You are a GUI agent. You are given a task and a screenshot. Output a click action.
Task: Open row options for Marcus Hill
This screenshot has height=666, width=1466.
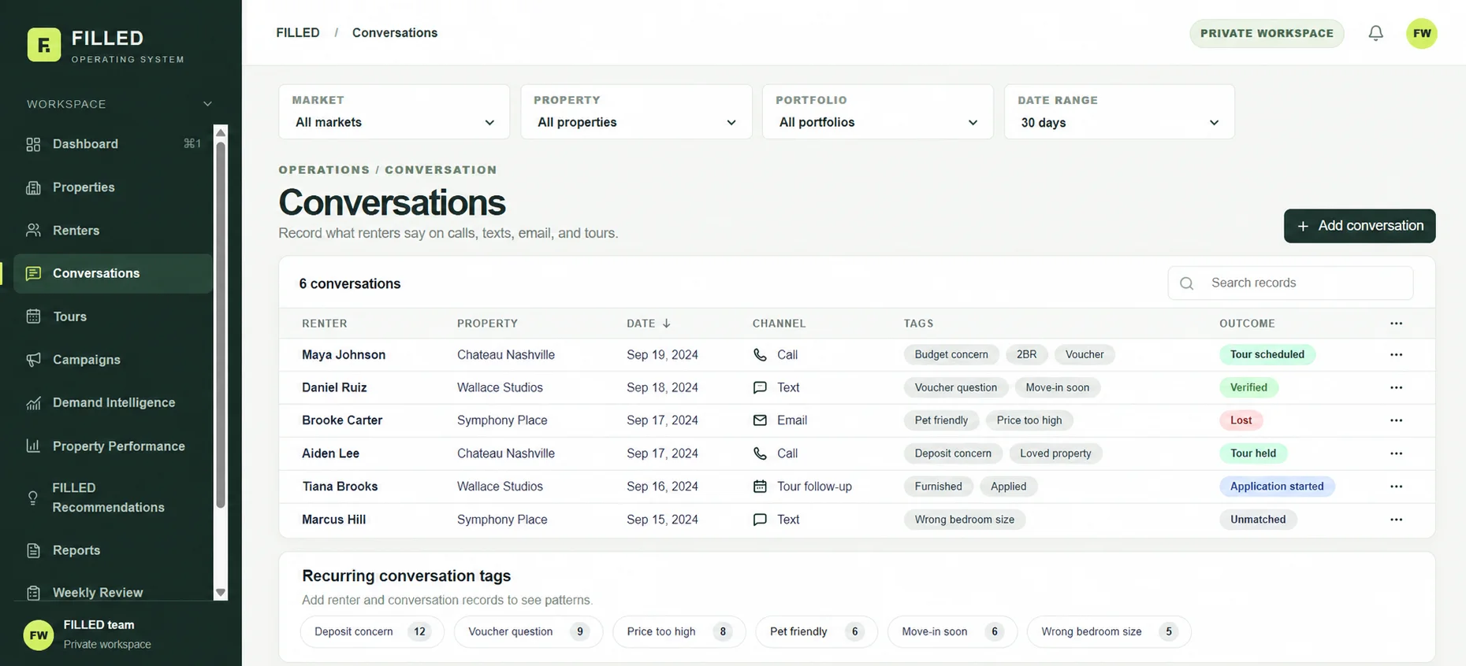coord(1396,520)
